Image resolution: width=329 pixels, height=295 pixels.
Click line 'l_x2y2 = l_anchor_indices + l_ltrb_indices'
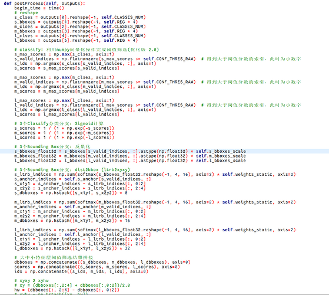pos(80,244)
